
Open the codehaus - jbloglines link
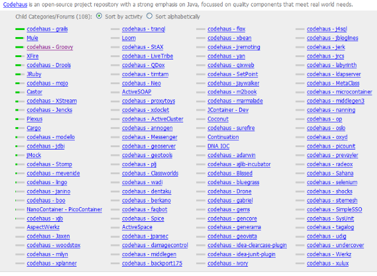click(332, 38)
